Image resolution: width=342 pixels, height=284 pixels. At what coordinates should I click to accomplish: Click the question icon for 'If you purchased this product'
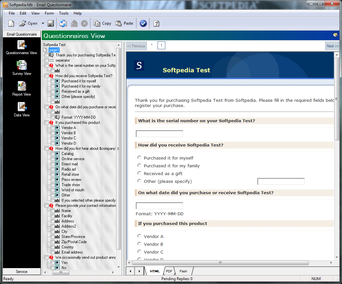pyautogui.click(x=51, y=123)
